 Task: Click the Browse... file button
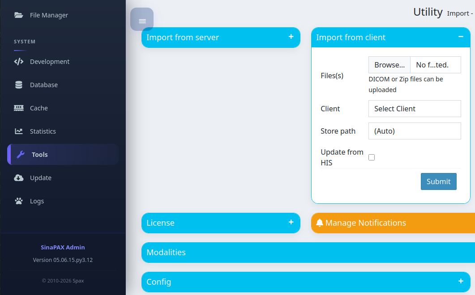pos(389,65)
